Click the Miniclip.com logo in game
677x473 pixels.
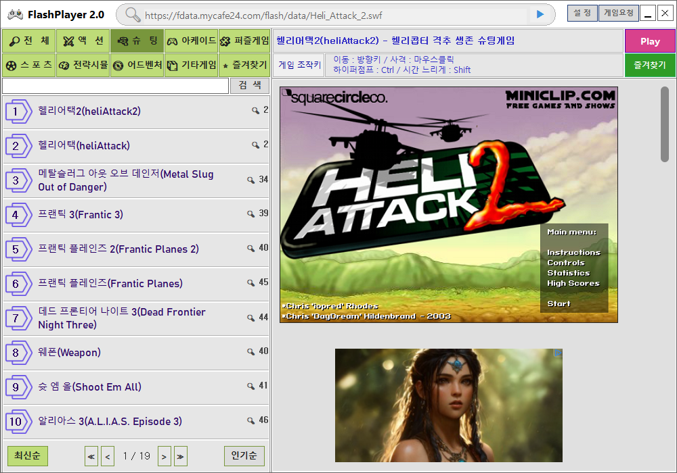click(x=561, y=99)
